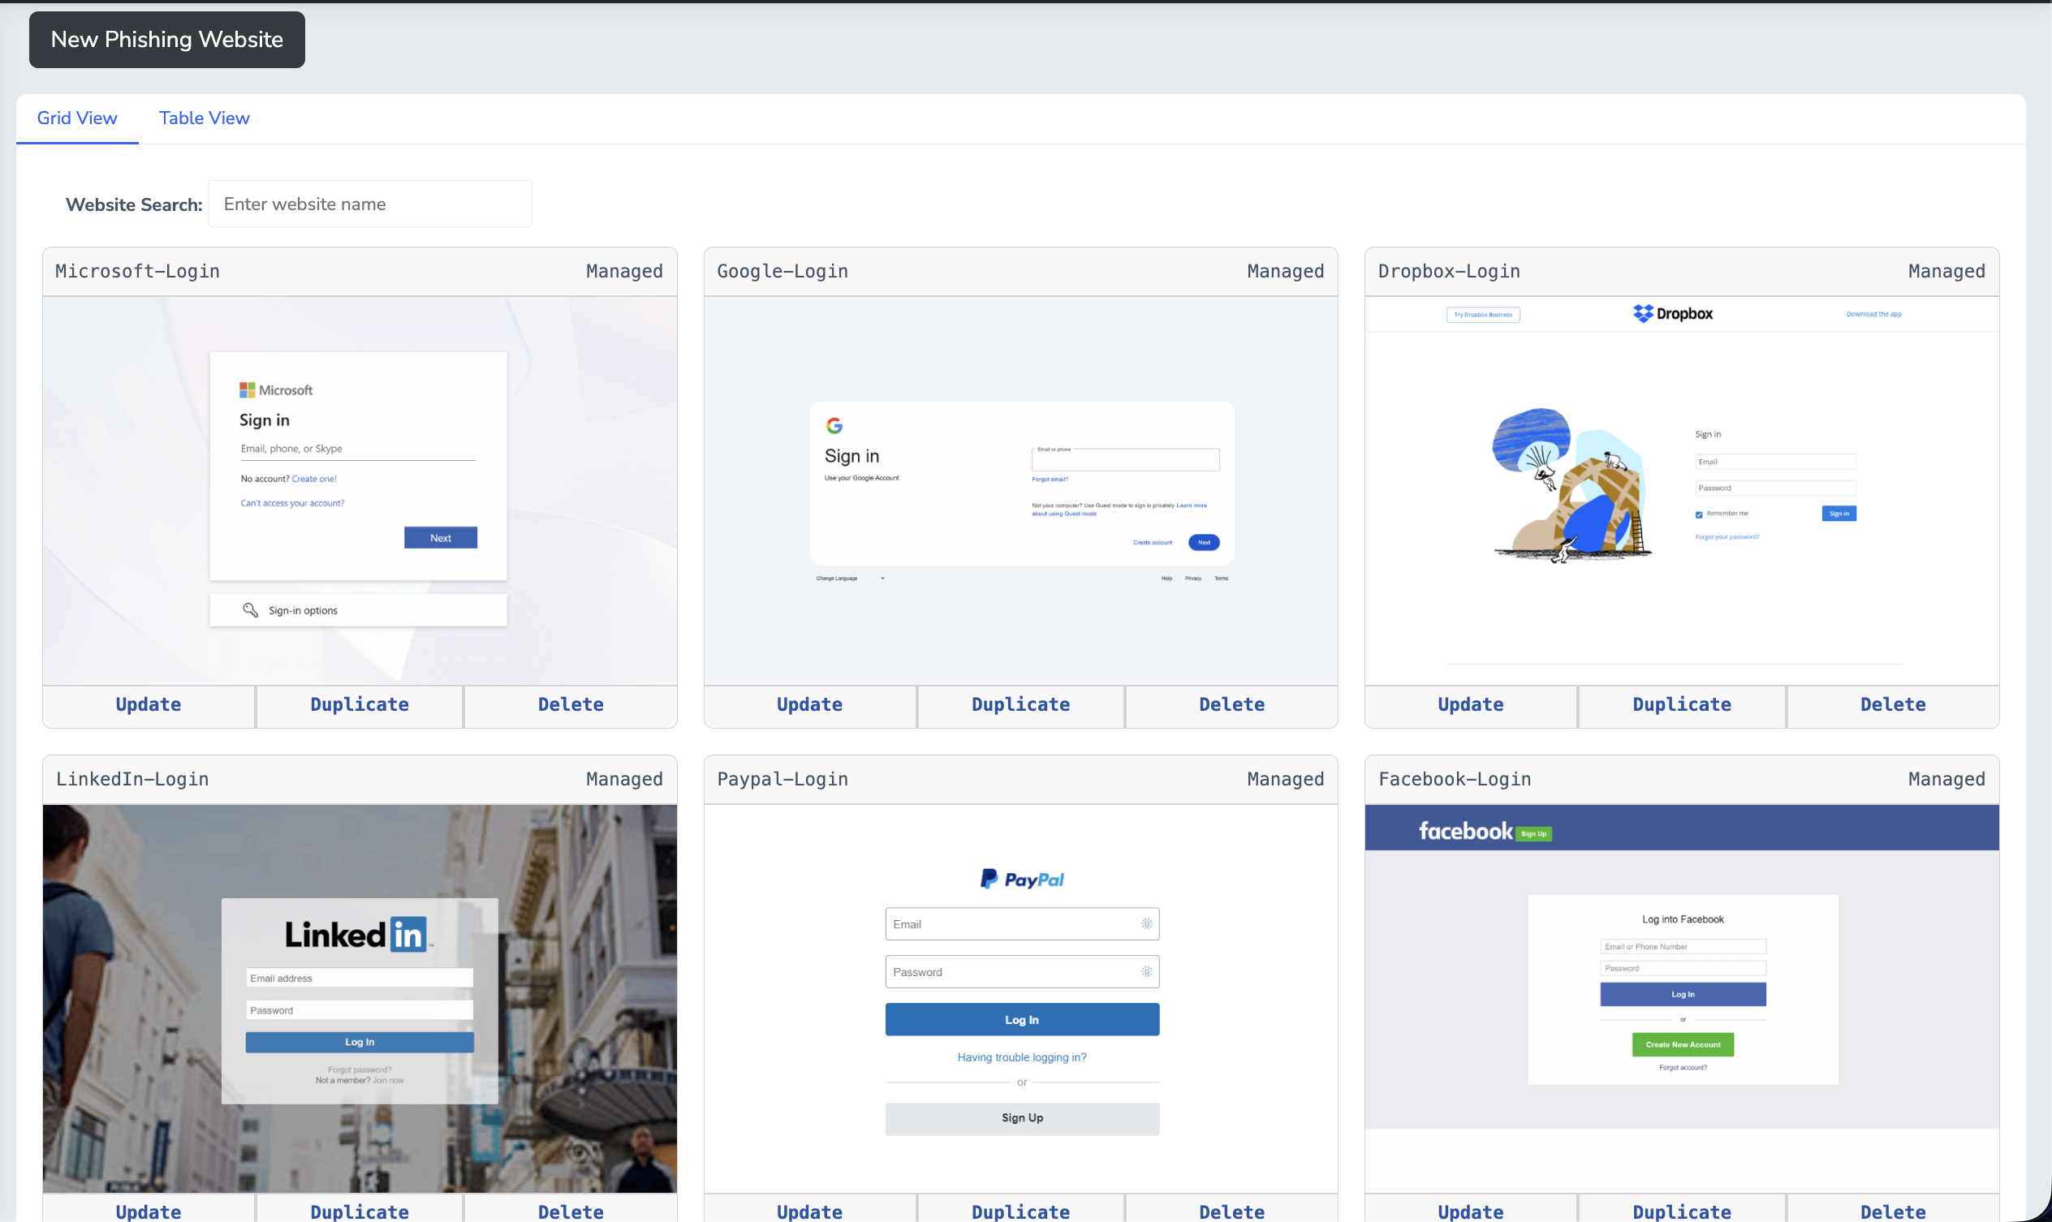This screenshot has height=1222, width=2052.
Task: Open the Facebook-Login preview thumbnail
Action: pyautogui.click(x=1682, y=999)
